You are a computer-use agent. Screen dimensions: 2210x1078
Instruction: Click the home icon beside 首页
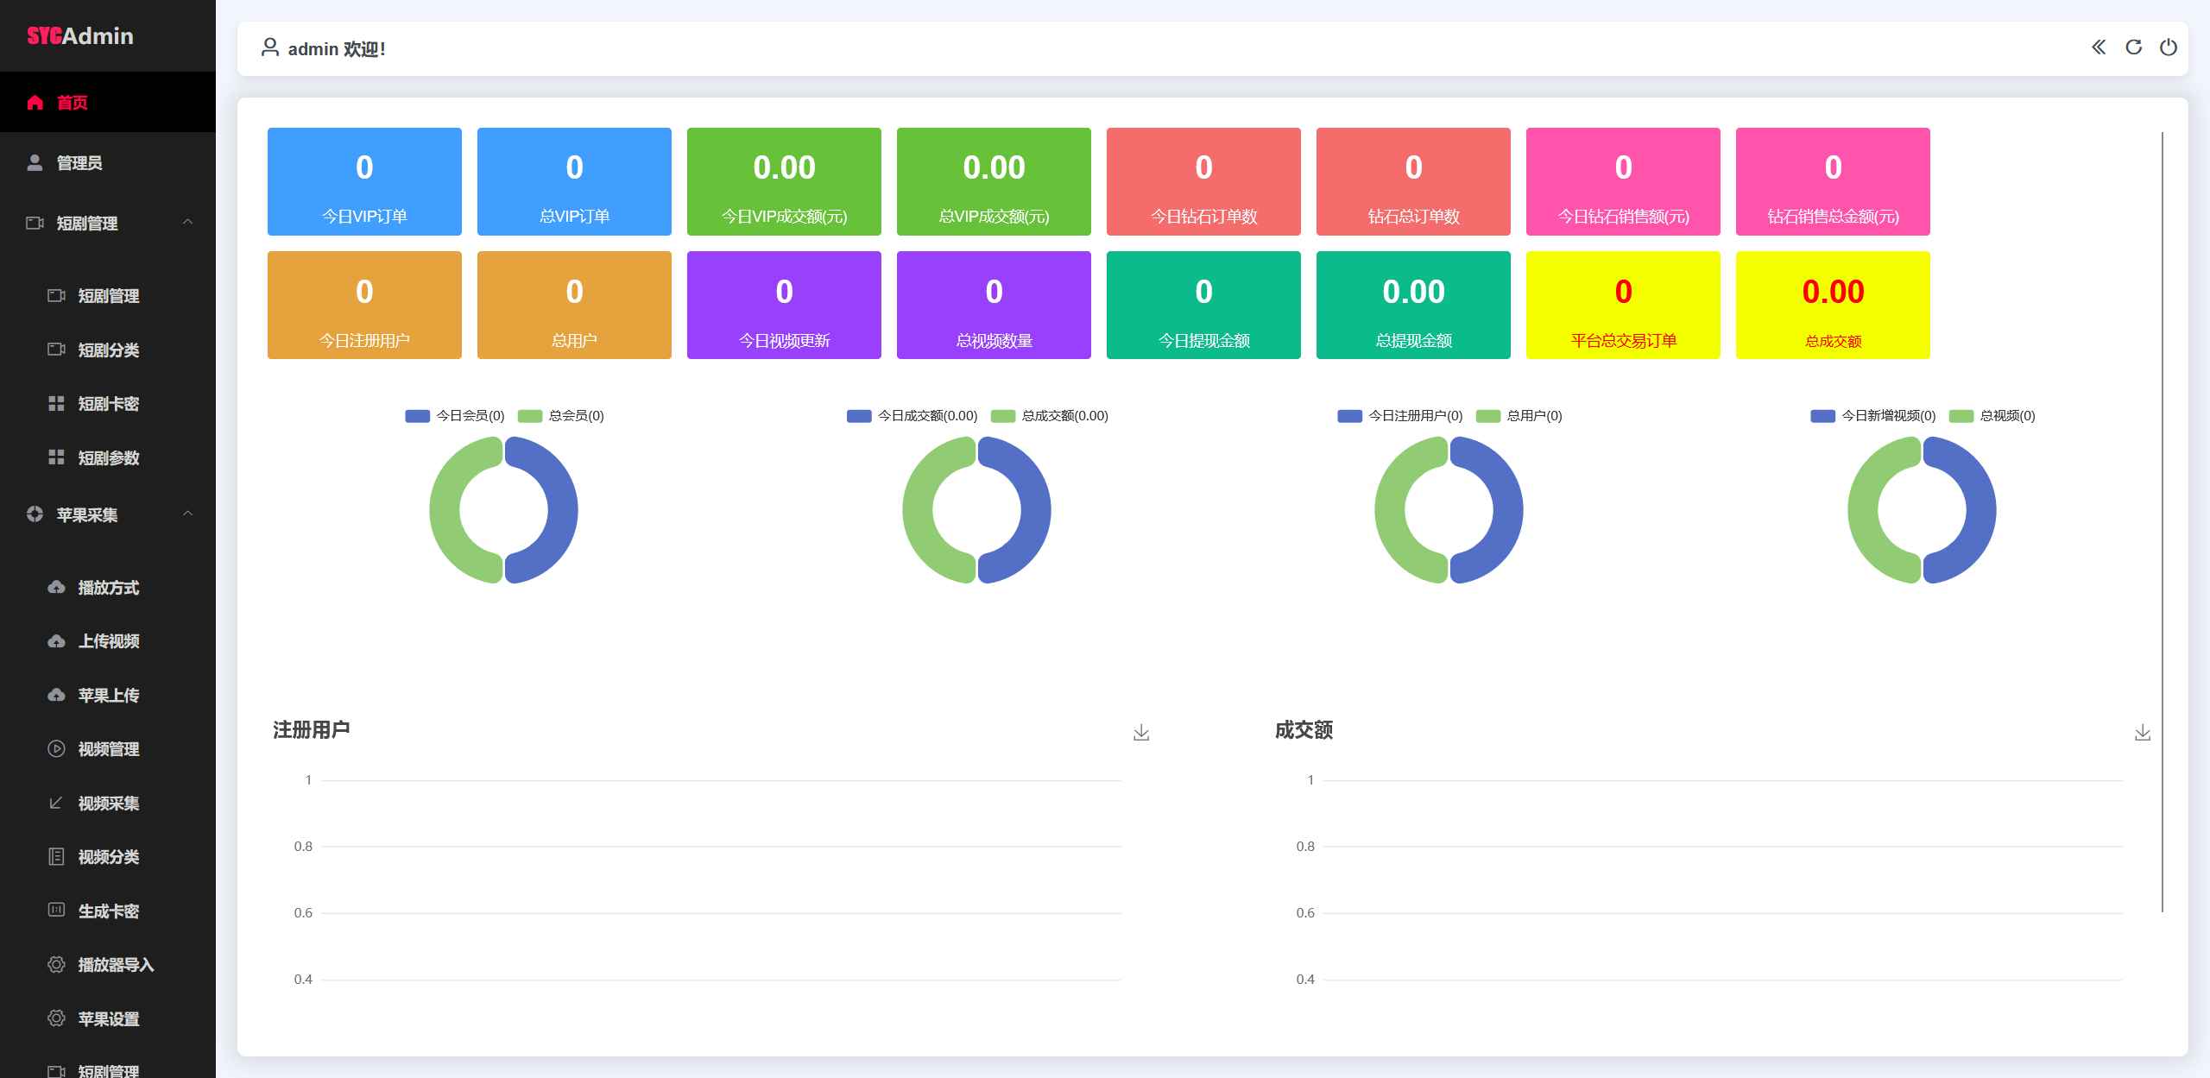pyautogui.click(x=35, y=103)
